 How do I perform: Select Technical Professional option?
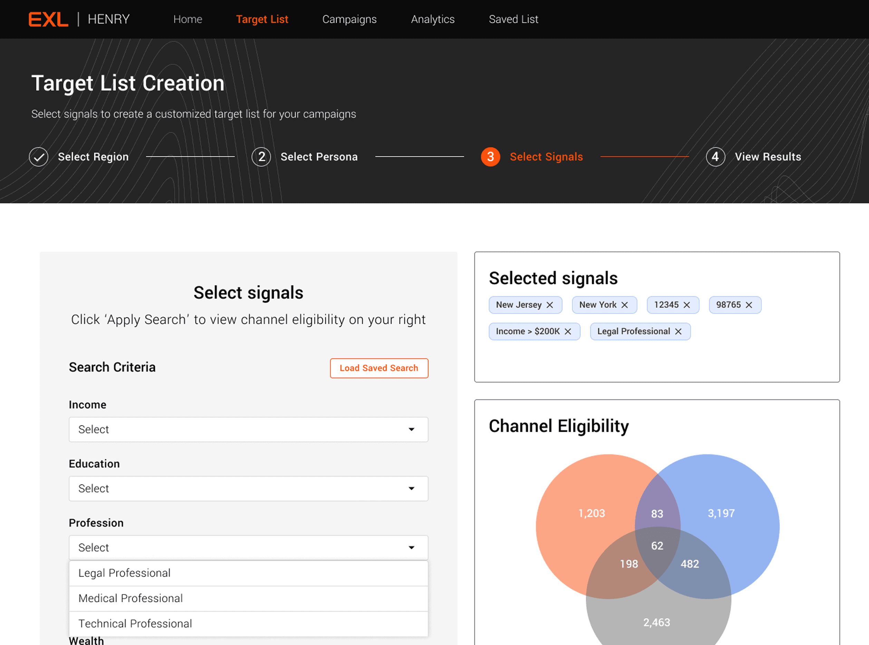point(248,624)
